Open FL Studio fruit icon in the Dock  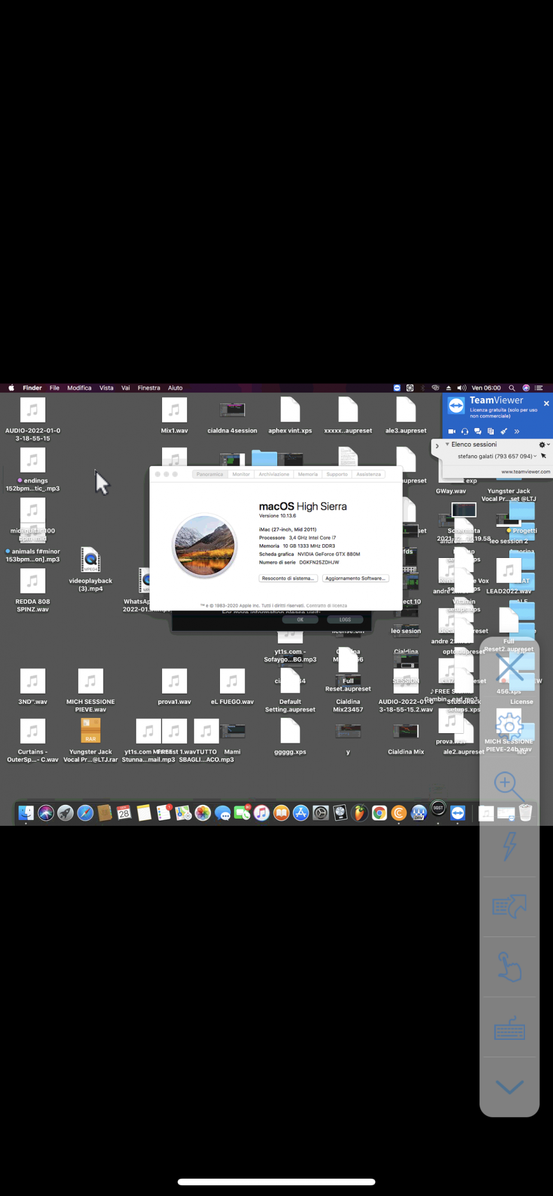pos(359,813)
